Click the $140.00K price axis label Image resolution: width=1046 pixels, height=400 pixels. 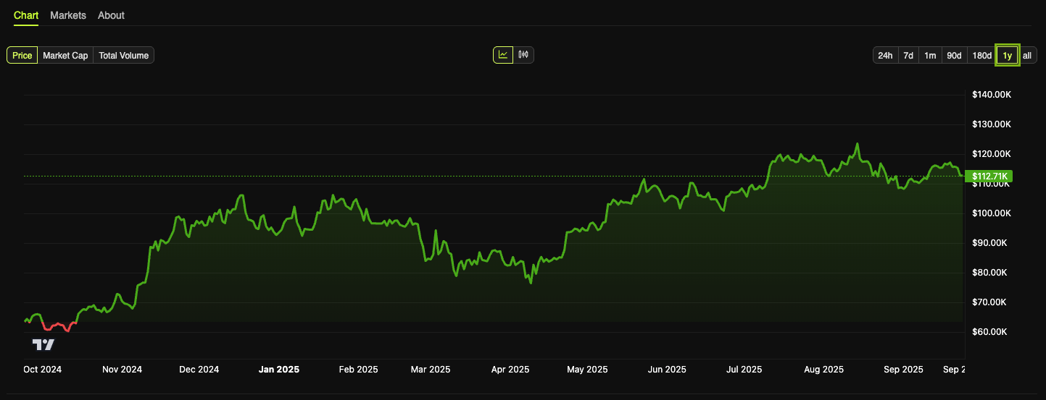click(x=991, y=95)
